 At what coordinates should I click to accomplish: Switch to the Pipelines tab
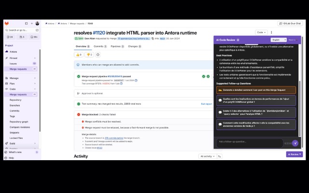(117, 46)
